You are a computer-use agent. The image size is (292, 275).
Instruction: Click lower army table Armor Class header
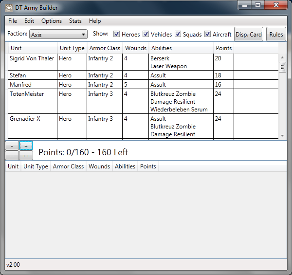pyautogui.click(x=68, y=166)
